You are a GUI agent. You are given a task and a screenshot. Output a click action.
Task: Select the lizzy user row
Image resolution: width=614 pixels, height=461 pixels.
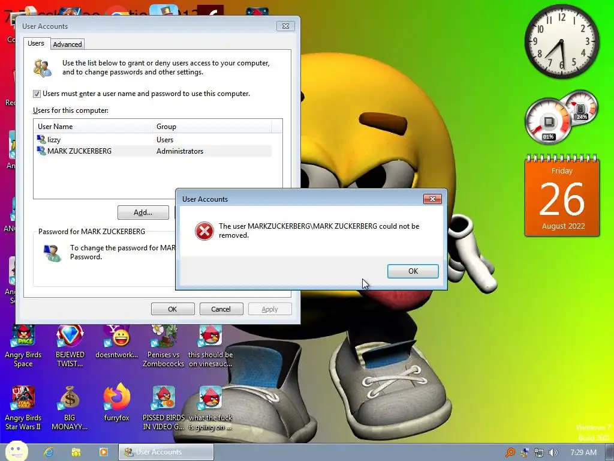[153, 139]
